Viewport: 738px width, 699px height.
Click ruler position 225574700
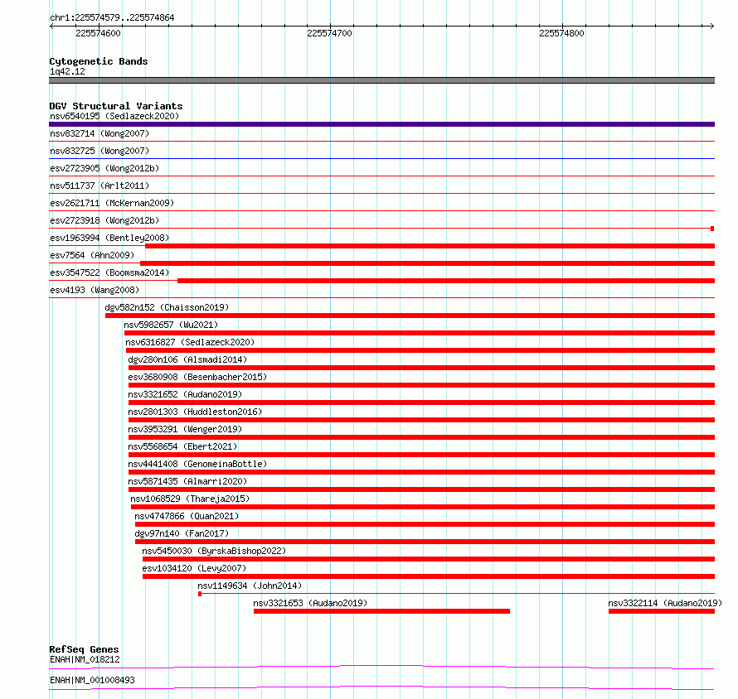[x=329, y=33]
